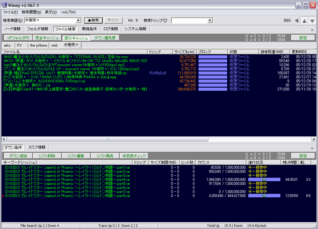Click the BBS left arrow icon
318x229 pixels.
click(x=297, y=21)
